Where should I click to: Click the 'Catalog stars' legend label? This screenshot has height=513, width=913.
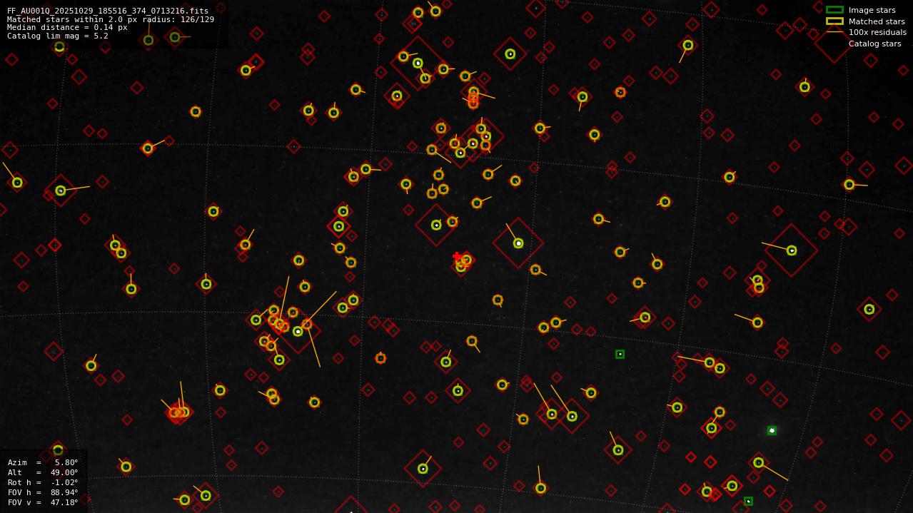point(874,44)
